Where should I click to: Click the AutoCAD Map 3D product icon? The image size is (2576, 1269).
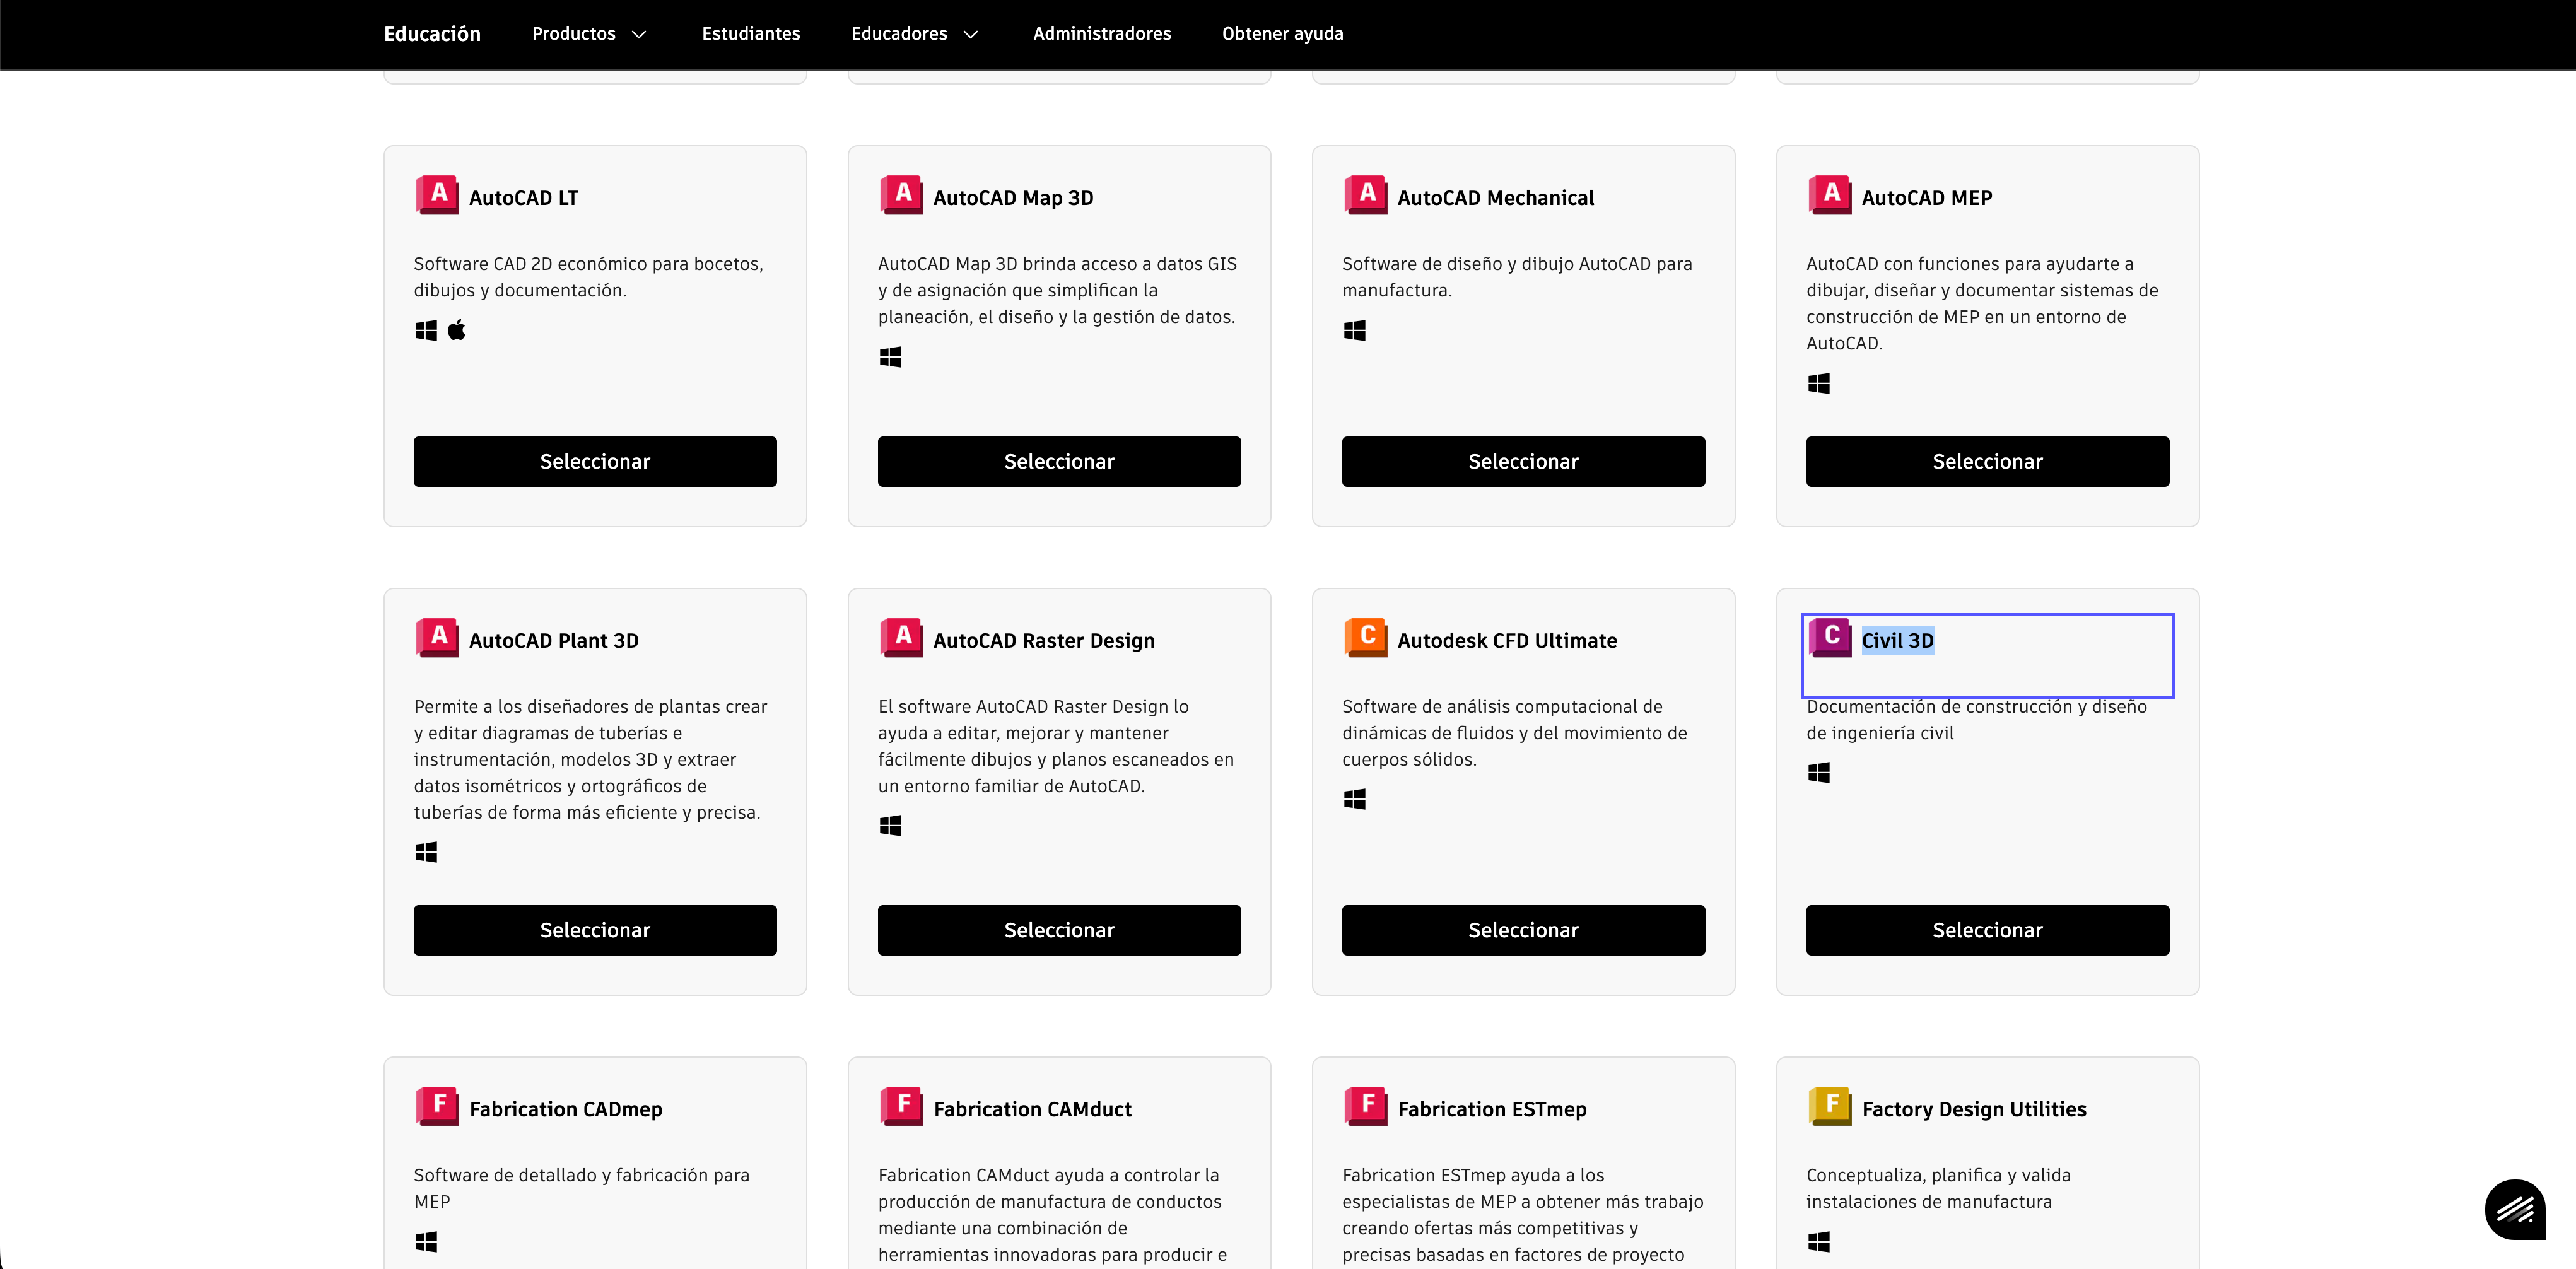coord(901,194)
